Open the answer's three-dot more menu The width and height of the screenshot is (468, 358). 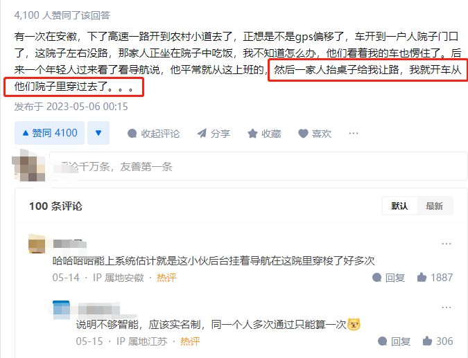[x=354, y=133]
